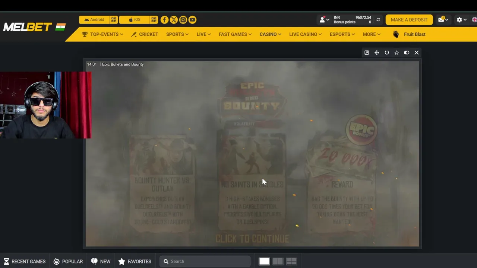Open Melbet's YouTube channel
This screenshot has height=268, width=477.
pos(192,20)
